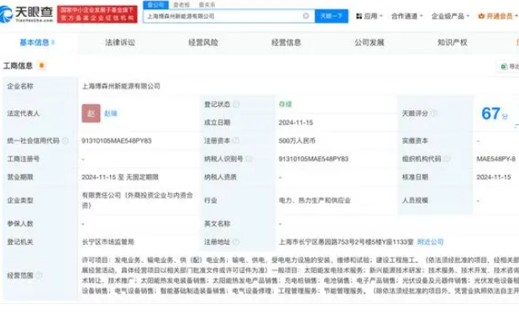Click the grid icon beside 应用
This screenshot has height=316, width=519.
click(359, 16)
